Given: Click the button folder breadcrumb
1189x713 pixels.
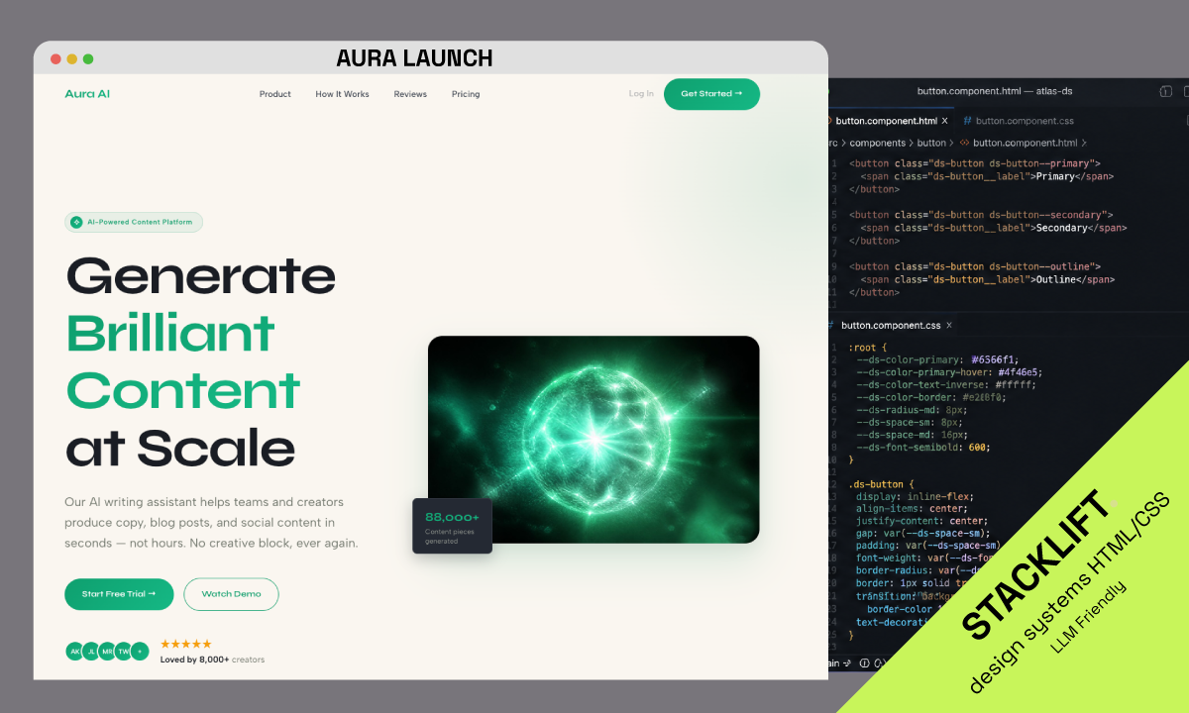Looking at the screenshot, I should pyautogui.click(x=931, y=143).
